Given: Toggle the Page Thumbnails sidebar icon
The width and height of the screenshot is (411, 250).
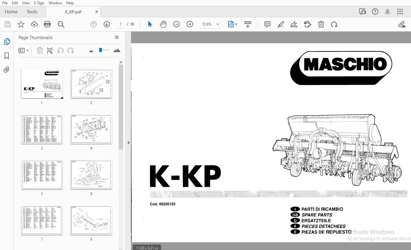Looking at the screenshot, I should coord(7,42).
